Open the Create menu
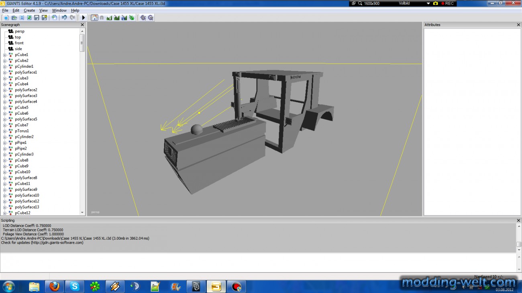The height and width of the screenshot is (293, 522). pyautogui.click(x=29, y=10)
